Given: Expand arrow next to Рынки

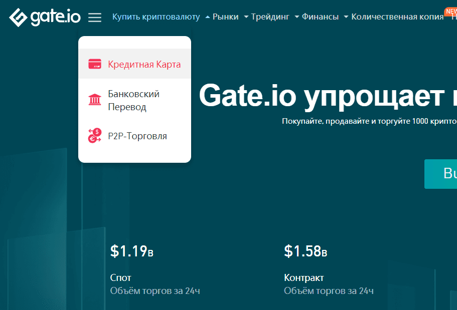Looking at the screenshot, I should click(246, 17).
